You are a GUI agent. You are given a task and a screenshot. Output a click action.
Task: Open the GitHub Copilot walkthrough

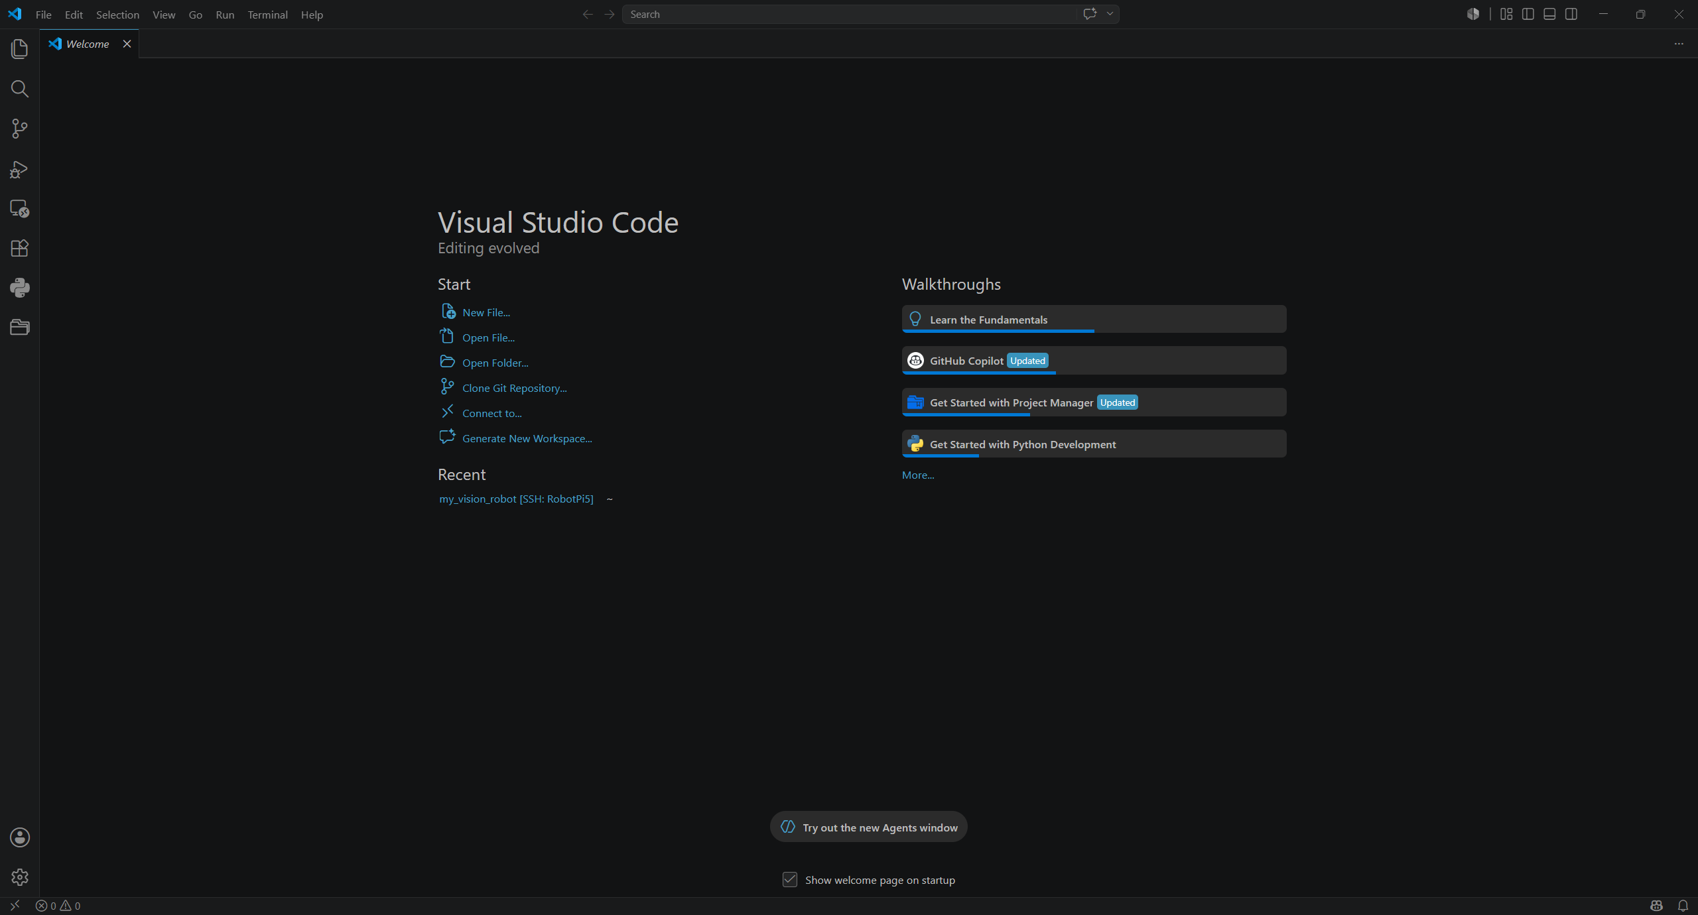pyautogui.click(x=1094, y=361)
